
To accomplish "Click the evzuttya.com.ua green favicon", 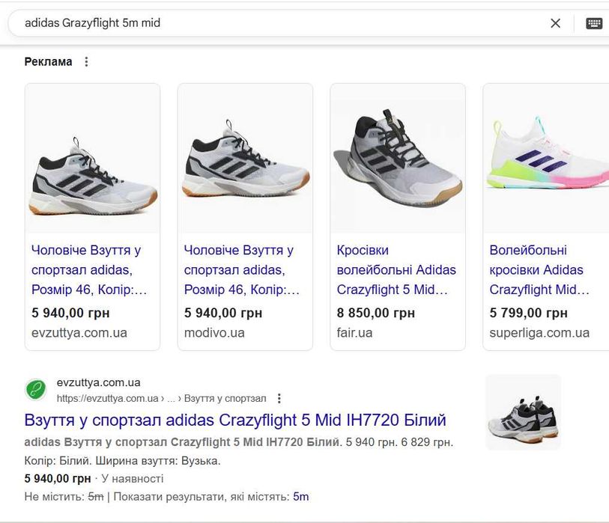I will [36, 390].
